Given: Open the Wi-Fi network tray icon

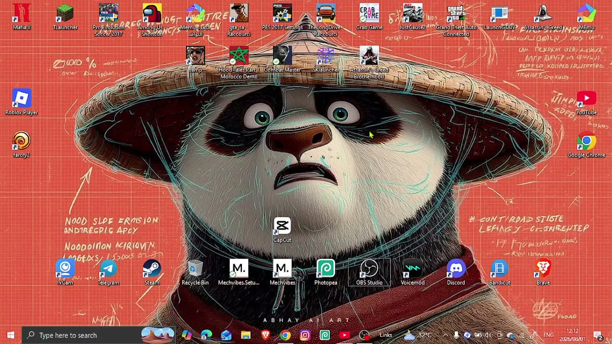Looking at the screenshot, I should pyautogui.click(x=522, y=335).
